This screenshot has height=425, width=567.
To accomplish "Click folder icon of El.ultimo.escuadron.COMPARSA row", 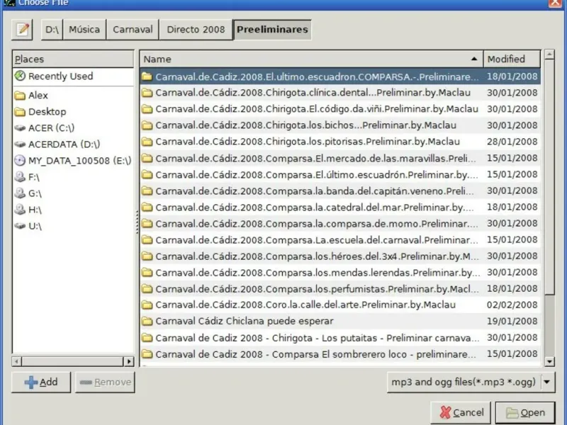I will tap(147, 76).
